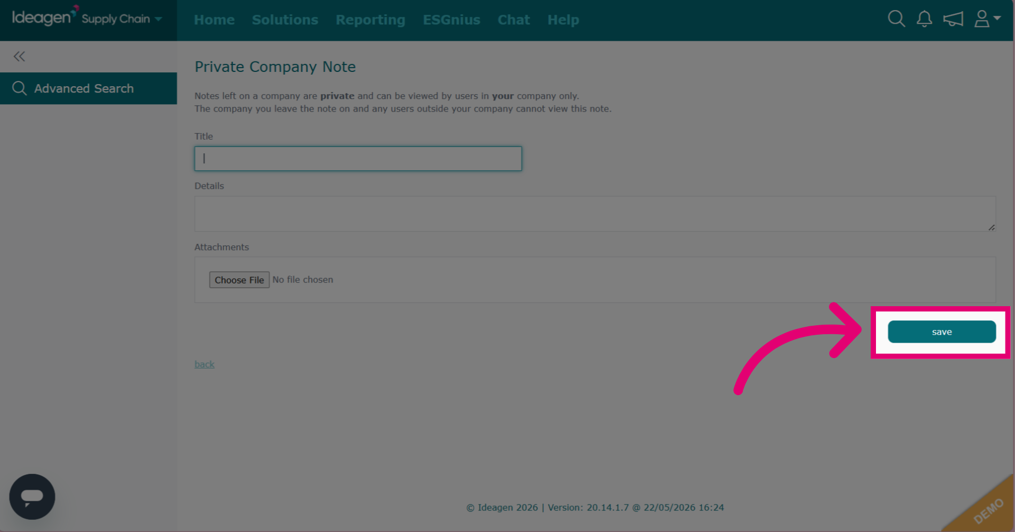The height and width of the screenshot is (532, 1015).
Task: Open the notifications bell icon
Action: pos(924,19)
